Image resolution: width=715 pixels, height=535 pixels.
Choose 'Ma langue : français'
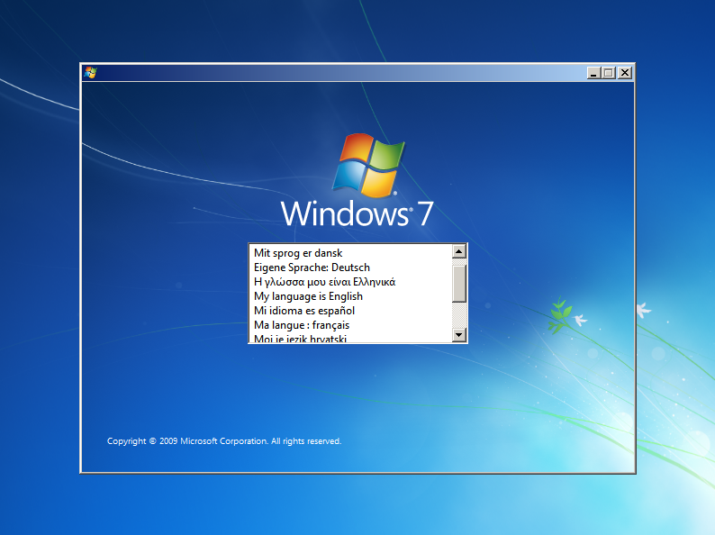350,325
